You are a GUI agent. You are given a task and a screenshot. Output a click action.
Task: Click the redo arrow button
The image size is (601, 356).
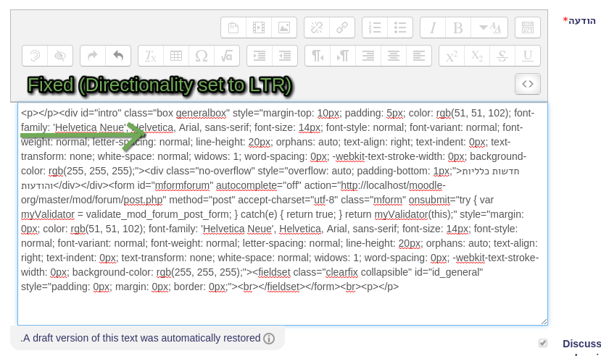click(93, 56)
